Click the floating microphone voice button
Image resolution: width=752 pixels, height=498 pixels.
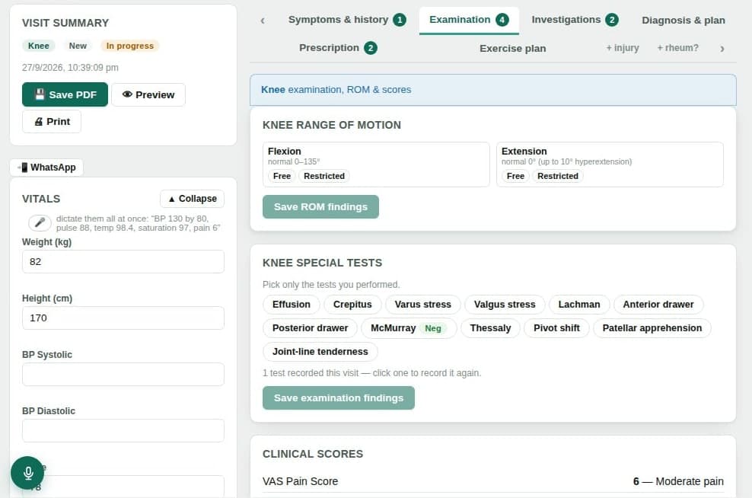pyautogui.click(x=27, y=473)
